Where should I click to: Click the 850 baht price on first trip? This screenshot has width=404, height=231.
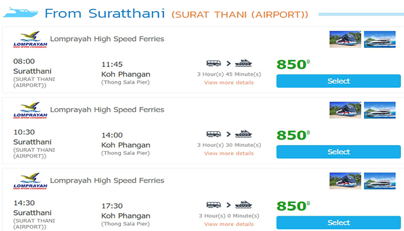(x=293, y=65)
